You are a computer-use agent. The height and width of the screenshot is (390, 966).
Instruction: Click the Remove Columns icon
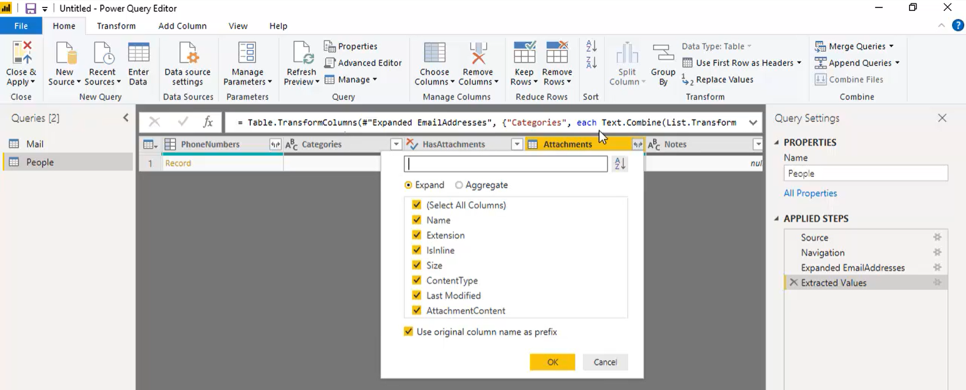click(478, 53)
